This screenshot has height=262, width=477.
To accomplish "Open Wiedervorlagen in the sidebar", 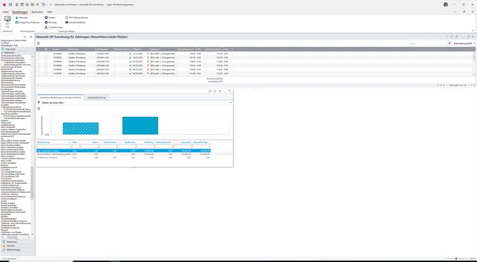I will [17, 250].
